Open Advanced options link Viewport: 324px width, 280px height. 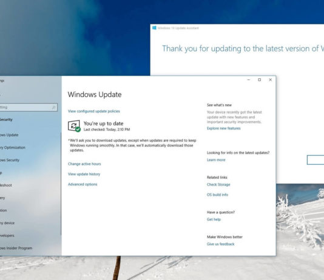tap(83, 184)
